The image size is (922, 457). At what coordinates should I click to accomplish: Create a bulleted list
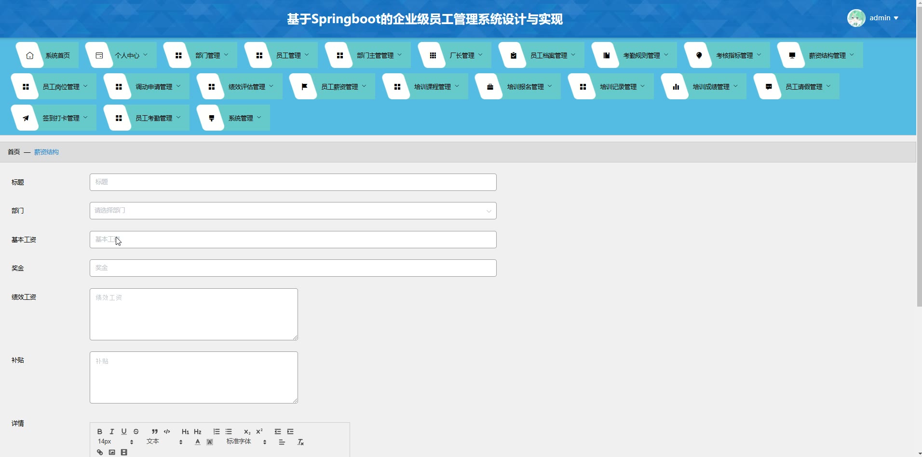[229, 431]
